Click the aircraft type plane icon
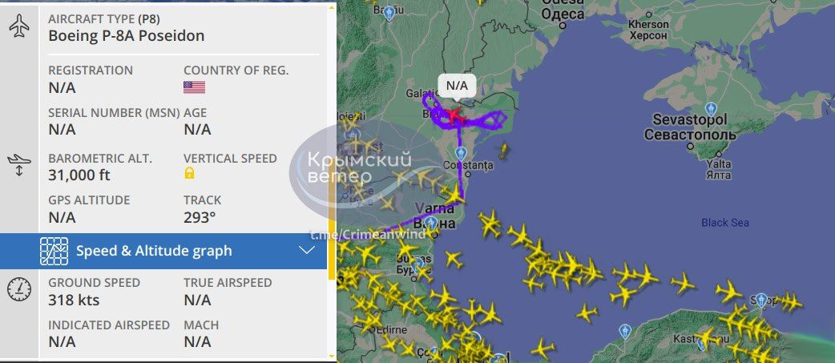 [20, 26]
